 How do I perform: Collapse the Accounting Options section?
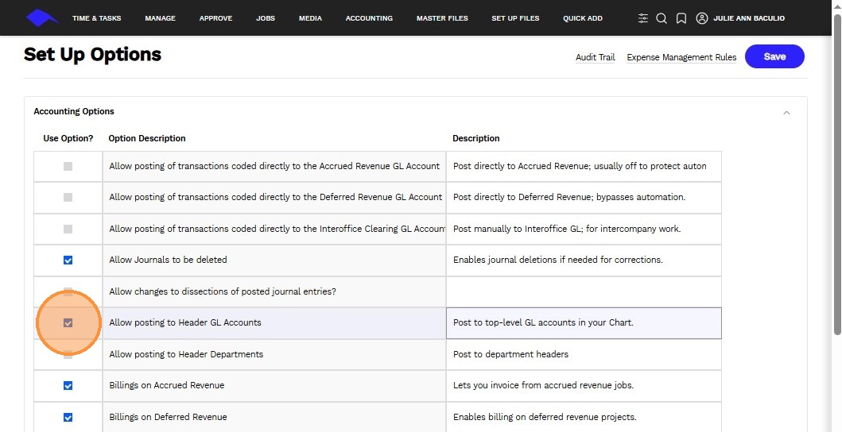(x=786, y=112)
